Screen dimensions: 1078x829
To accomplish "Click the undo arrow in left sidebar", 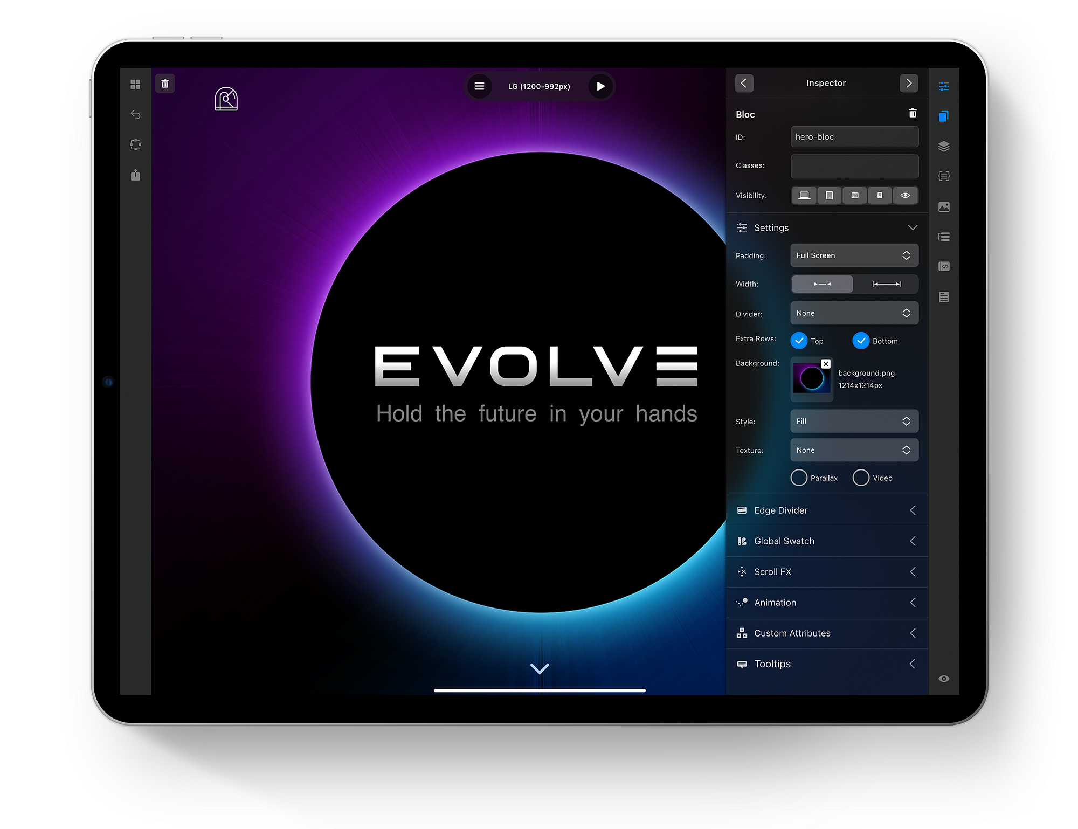I will (x=135, y=115).
